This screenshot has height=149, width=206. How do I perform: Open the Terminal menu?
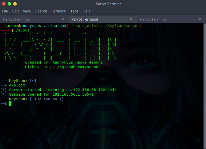coord(59,11)
